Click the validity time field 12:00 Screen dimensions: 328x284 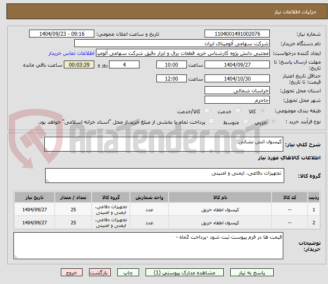(x=172, y=79)
